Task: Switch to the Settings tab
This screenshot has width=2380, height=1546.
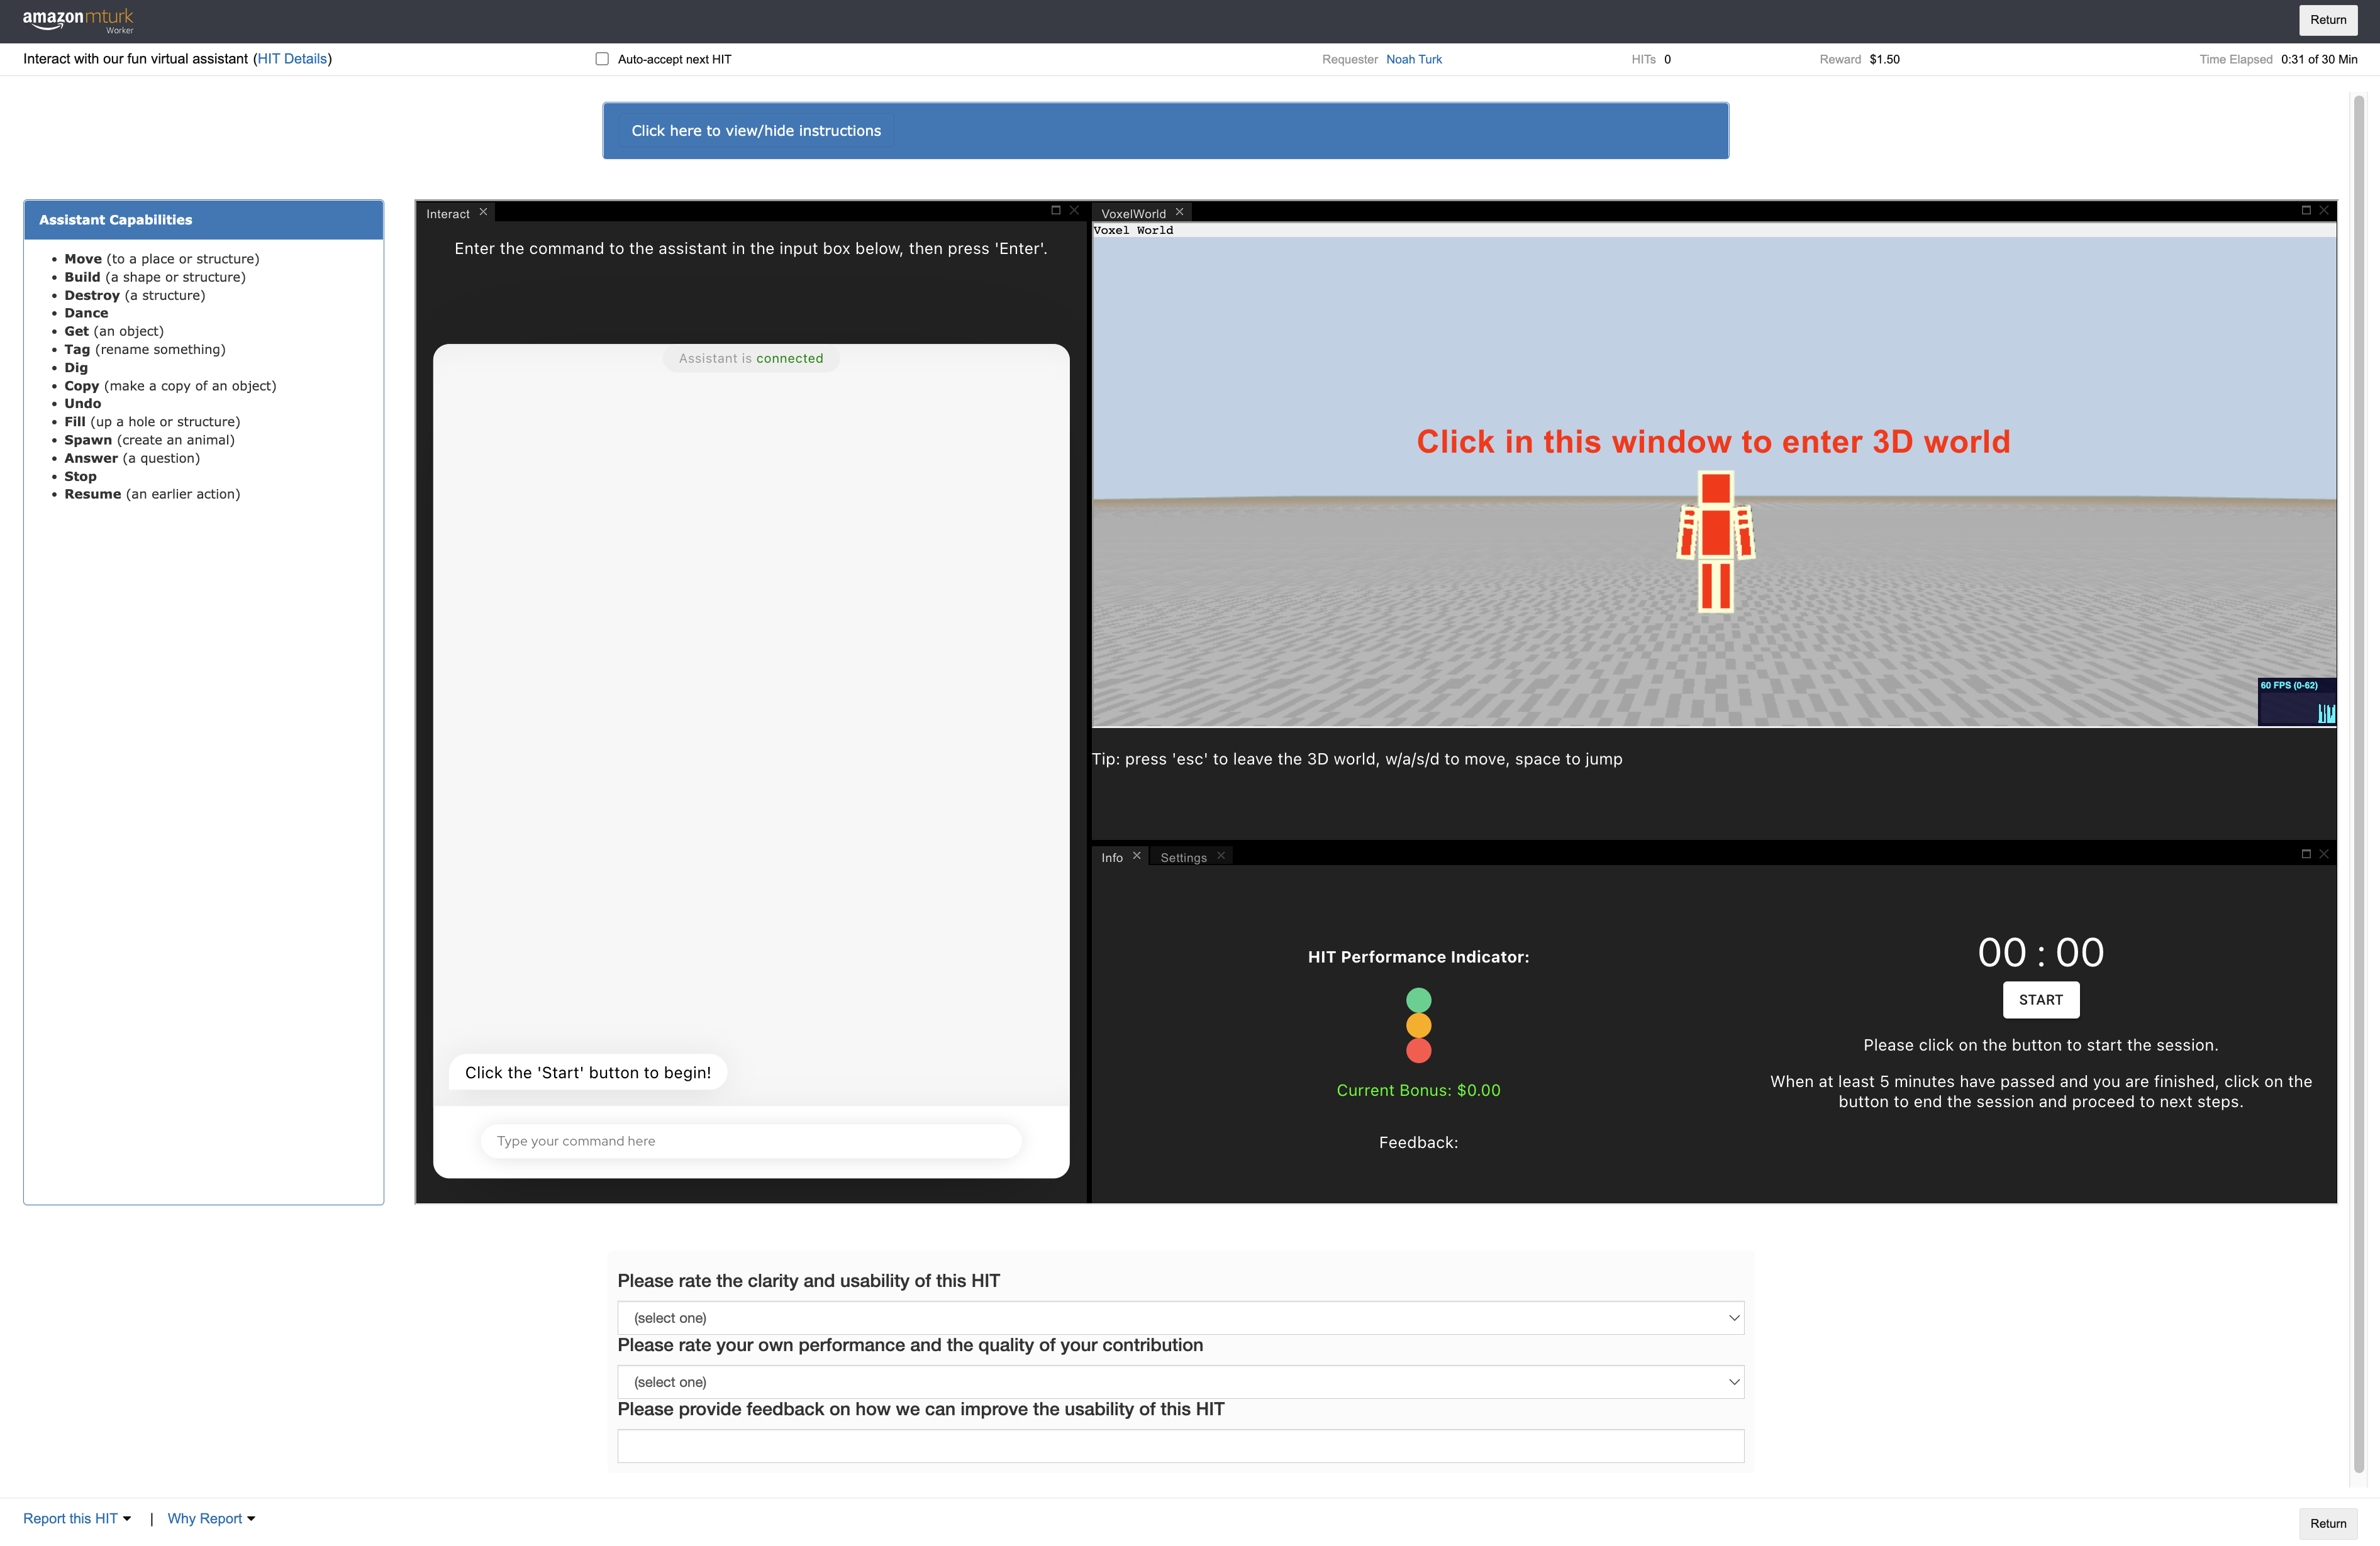Action: [x=1184, y=856]
